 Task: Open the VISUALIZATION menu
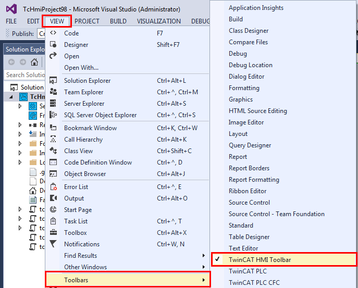click(159, 21)
